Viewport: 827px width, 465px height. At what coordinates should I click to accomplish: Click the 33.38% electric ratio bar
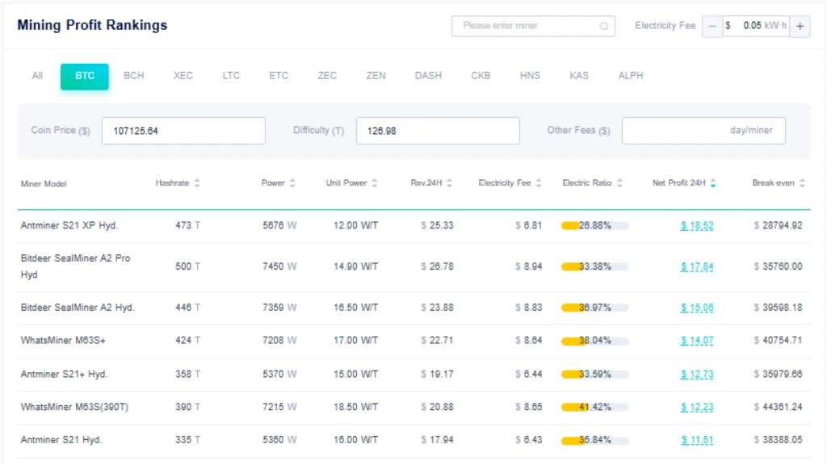(594, 266)
